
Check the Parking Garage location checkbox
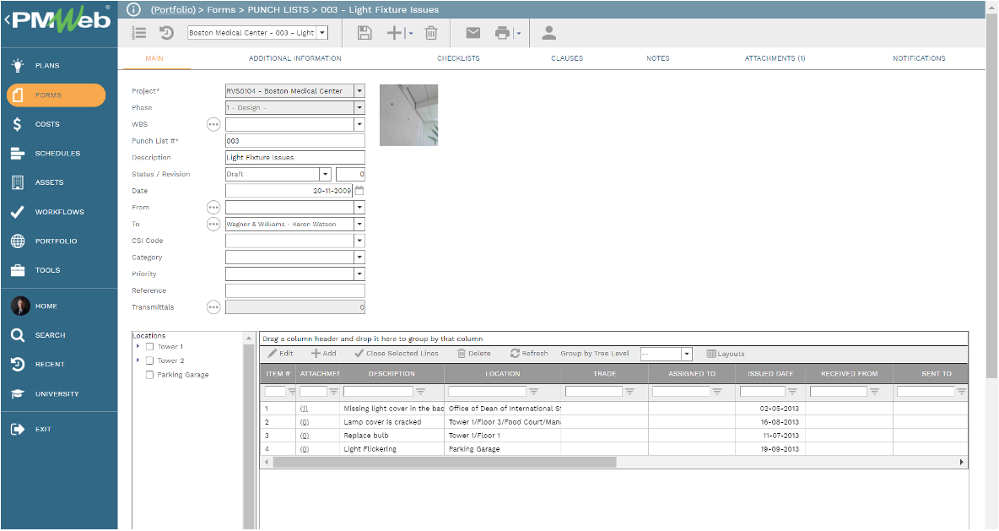149,375
